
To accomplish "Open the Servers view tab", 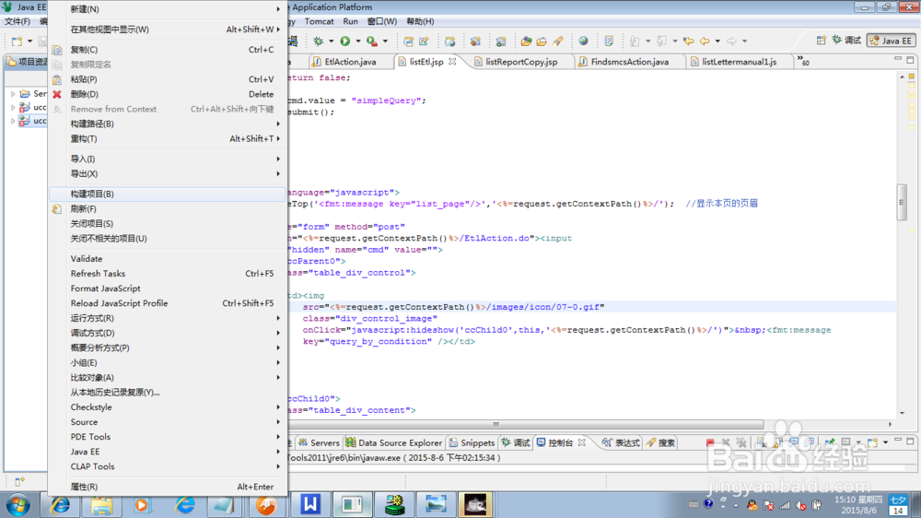I will 319,442.
